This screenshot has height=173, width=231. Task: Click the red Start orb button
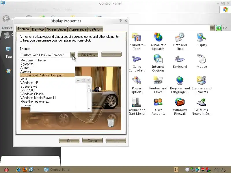(6, 170)
